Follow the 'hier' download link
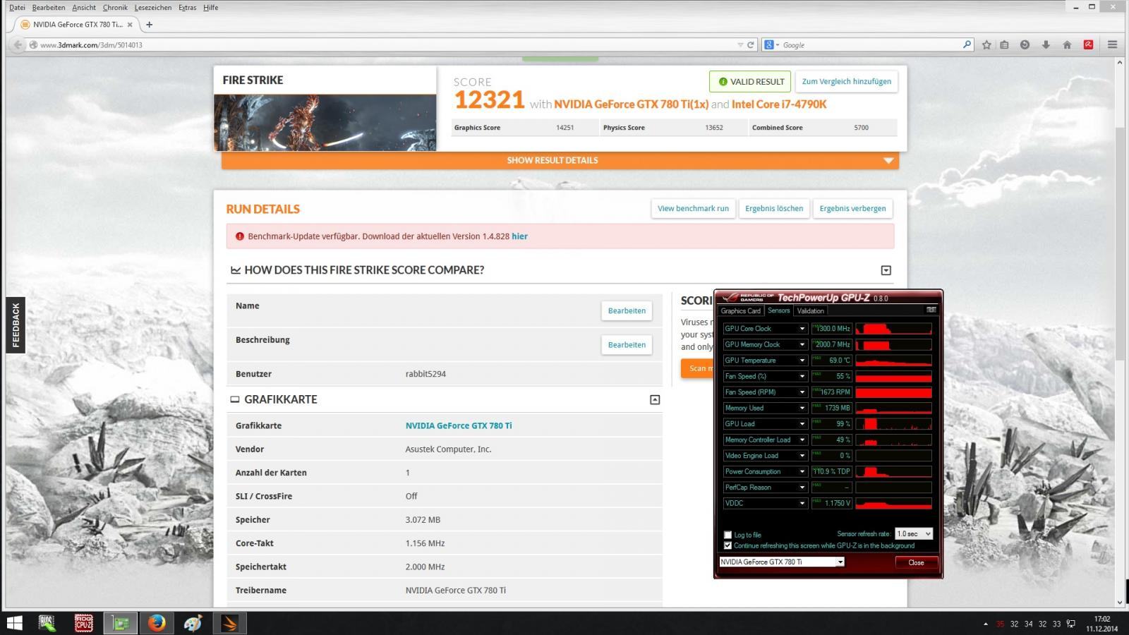This screenshot has height=635, width=1129. tap(519, 236)
